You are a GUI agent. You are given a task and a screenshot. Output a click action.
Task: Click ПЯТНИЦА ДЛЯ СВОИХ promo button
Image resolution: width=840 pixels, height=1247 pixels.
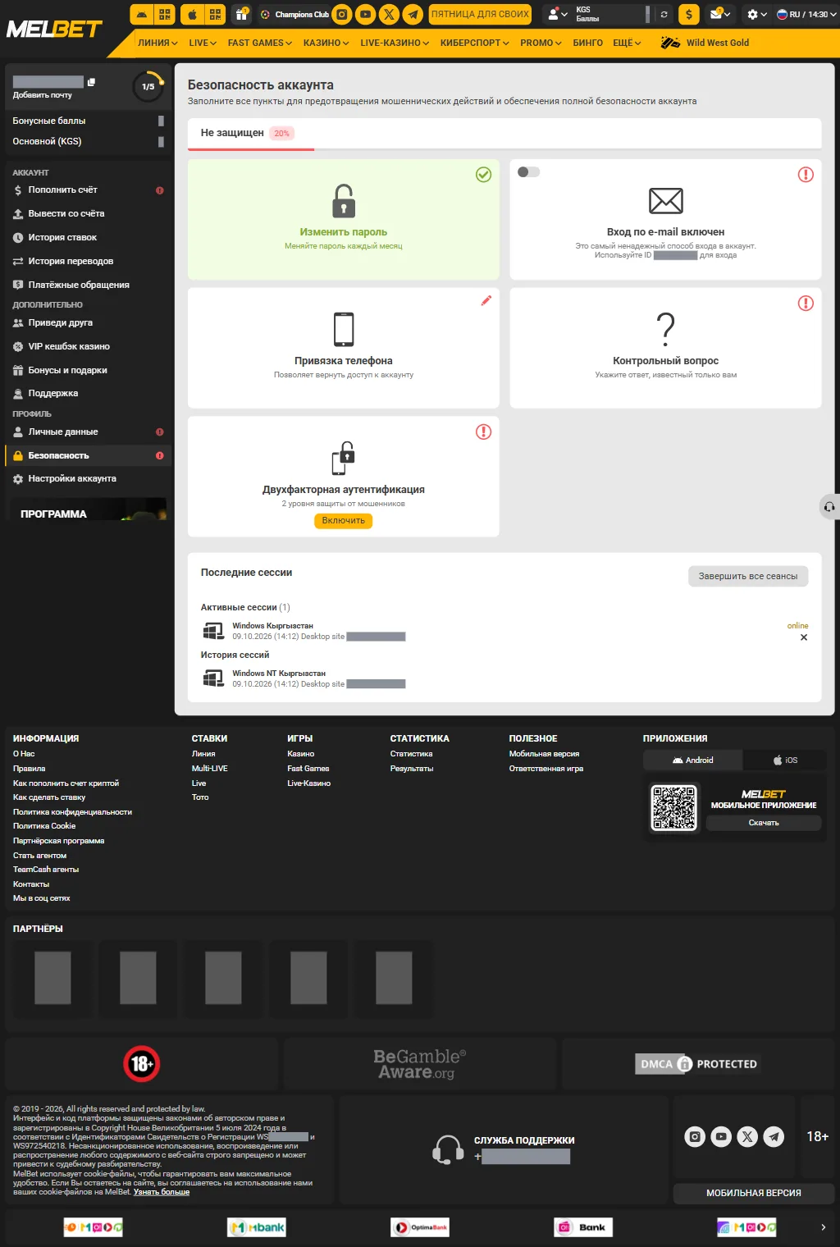coord(480,14)
